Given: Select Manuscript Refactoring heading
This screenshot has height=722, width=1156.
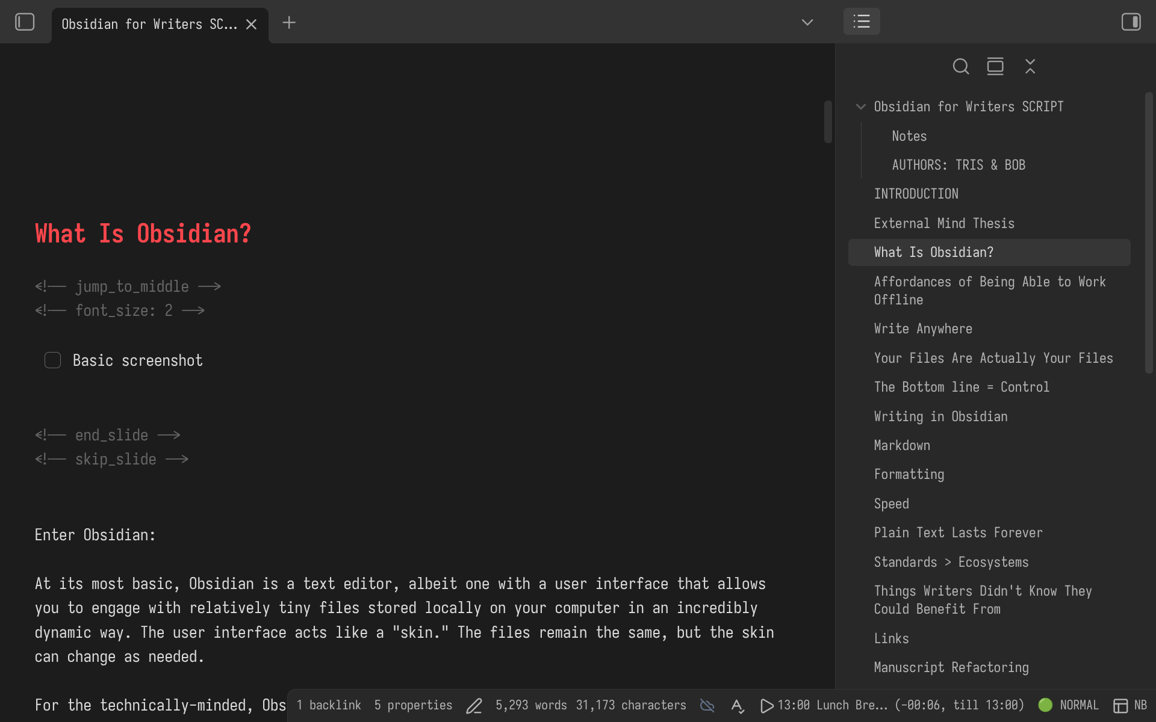Looking at the screenshot, I should [951, 667].
